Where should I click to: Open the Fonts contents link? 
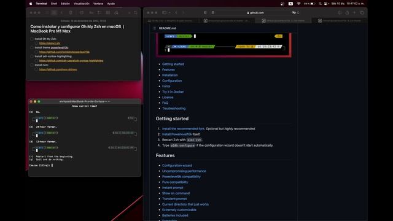[166, 86]
